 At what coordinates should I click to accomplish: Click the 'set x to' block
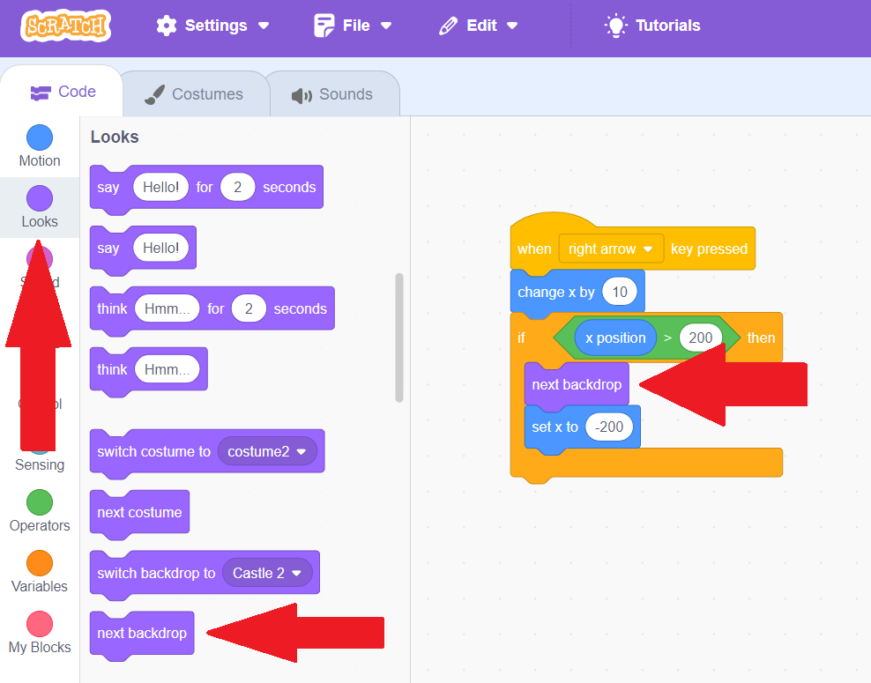point(583,427)
